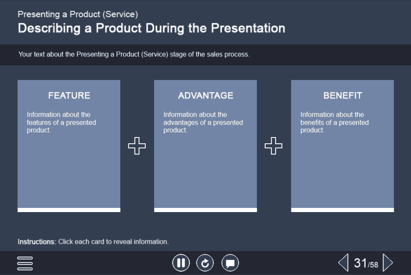Viewport: 411px width, 275px height.
Task: Click the total slide count 58
Action: coord(374,265)
